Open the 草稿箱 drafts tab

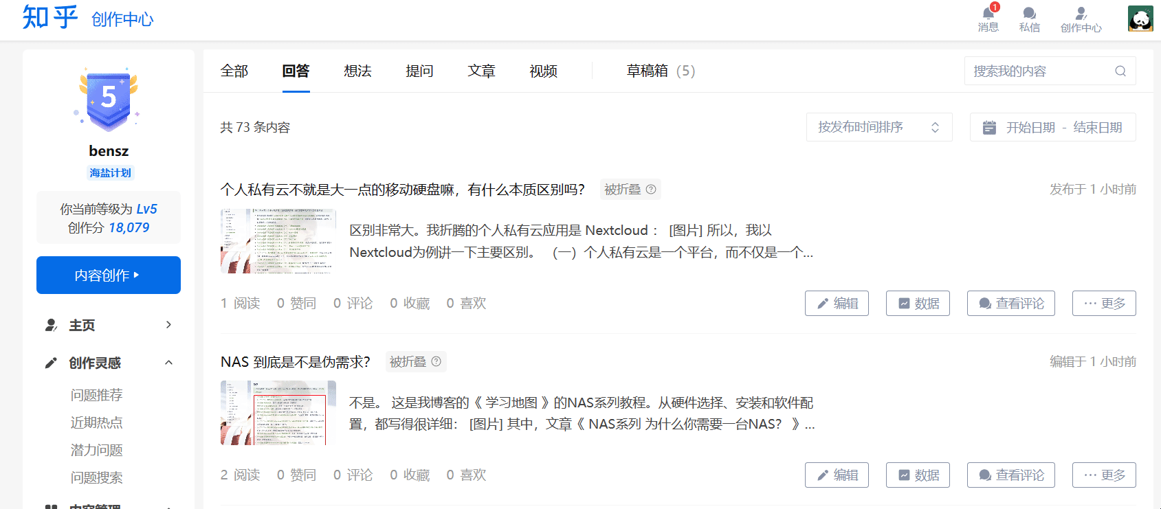point(660,71)
